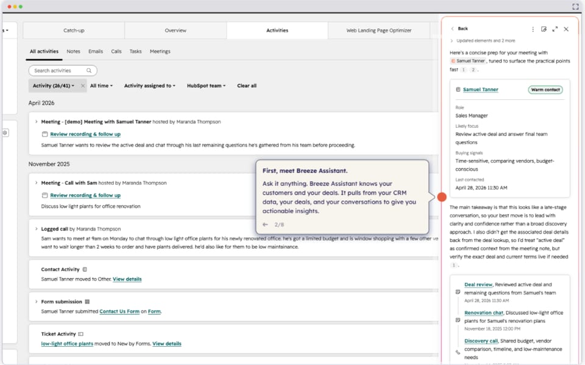Open the Contact Us Form link
Viewport: 585px width, 365px height.
pyautogui.click(x=119, y=311)
